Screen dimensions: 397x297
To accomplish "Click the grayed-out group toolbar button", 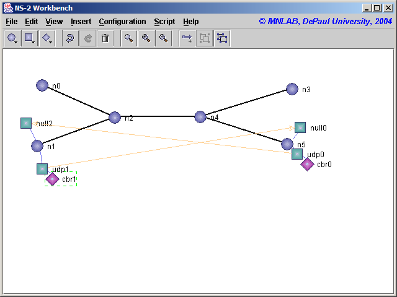I will (205, 38).
